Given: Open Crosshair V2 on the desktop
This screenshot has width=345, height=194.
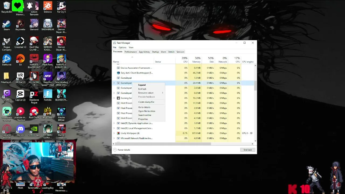Looking at the screenshot, I should coord(20,42).
